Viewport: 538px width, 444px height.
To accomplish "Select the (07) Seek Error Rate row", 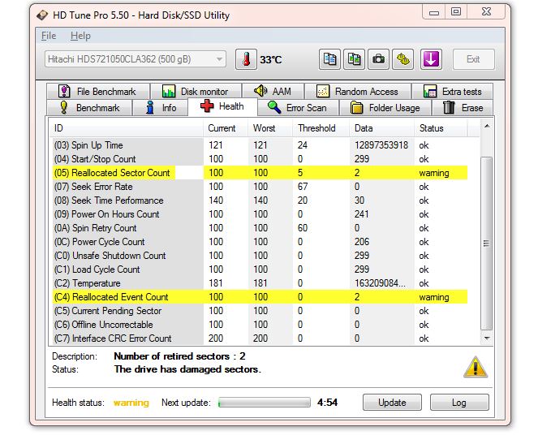I will pyautogui.click(x=260, y=187).
